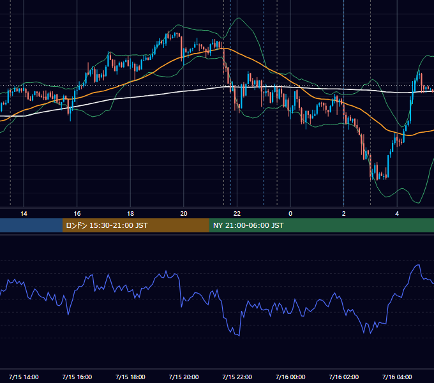Click the ロンドン 15:30-21:00 JST session band
This screenshot has height=383, width=434.
tap(135, 225)
